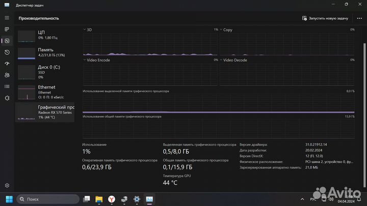Select Память (Memory) performance item
Viewport: 367px width, 206px height.
point(45,52)
